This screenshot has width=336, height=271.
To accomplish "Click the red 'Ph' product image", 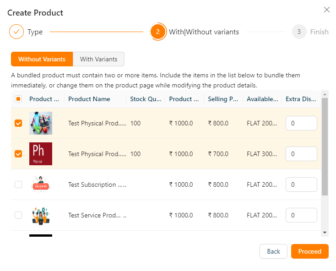I will [x=41, y=154].
